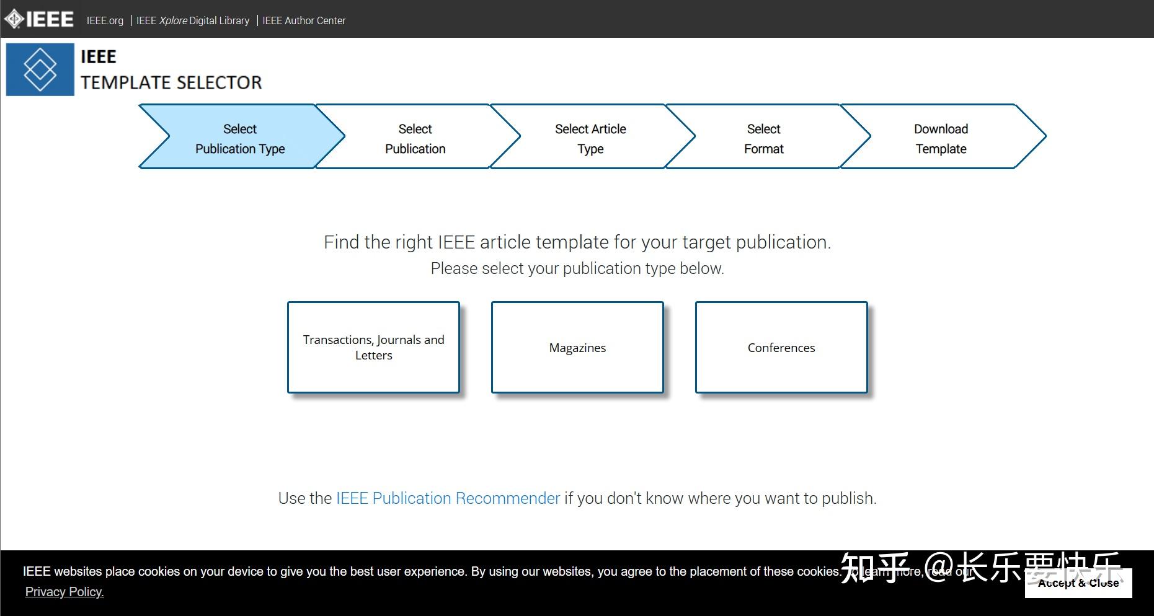Viewport: 1154px width, 616px height.
Task: Open the IEEE Publication Recommender link
Action: [448, 498]
